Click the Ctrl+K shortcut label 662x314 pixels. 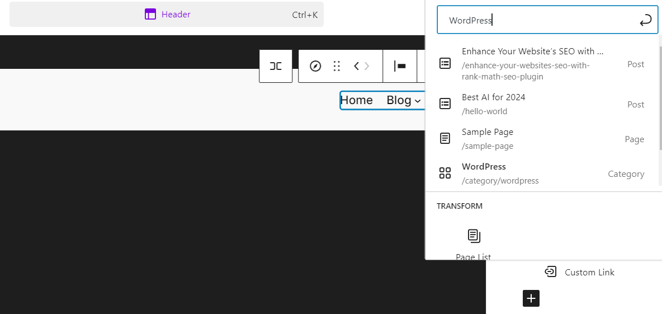(305, 15)
